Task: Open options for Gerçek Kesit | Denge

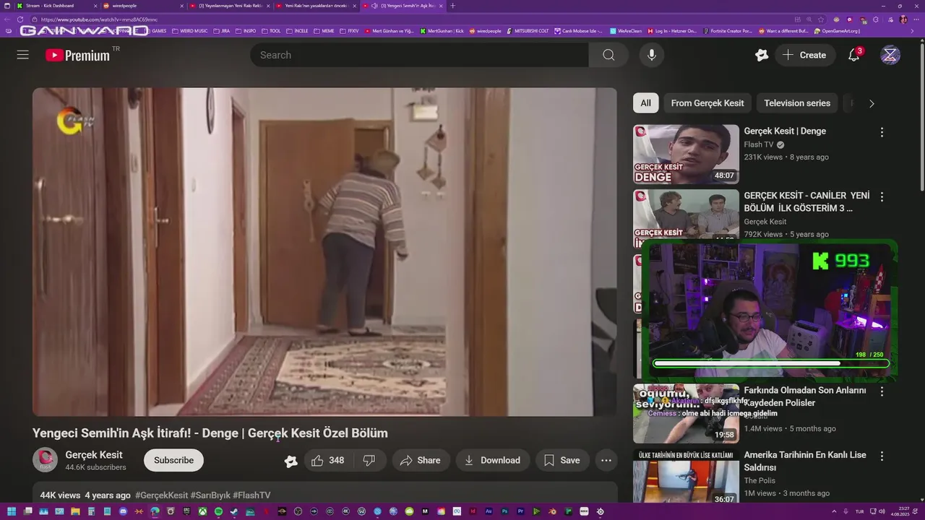Action: [882, 132]
